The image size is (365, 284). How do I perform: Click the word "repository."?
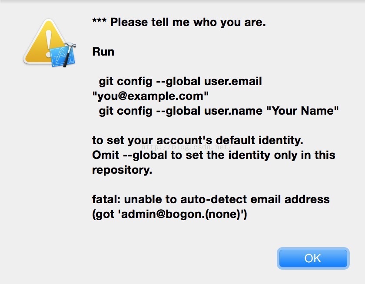click(x=122, y=170)
